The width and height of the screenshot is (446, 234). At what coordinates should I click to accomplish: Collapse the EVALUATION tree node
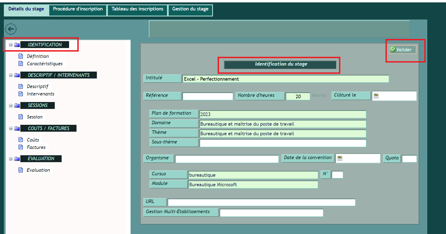pyautogui.click(x=11, y=159)
